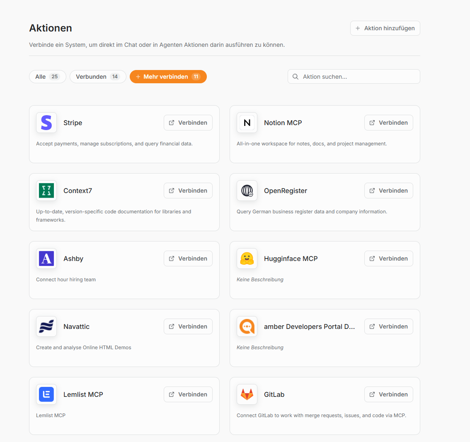Screen dimensions: 470x442
Task: Click the Hugginface MCP card title
Action: pos(291,258)
